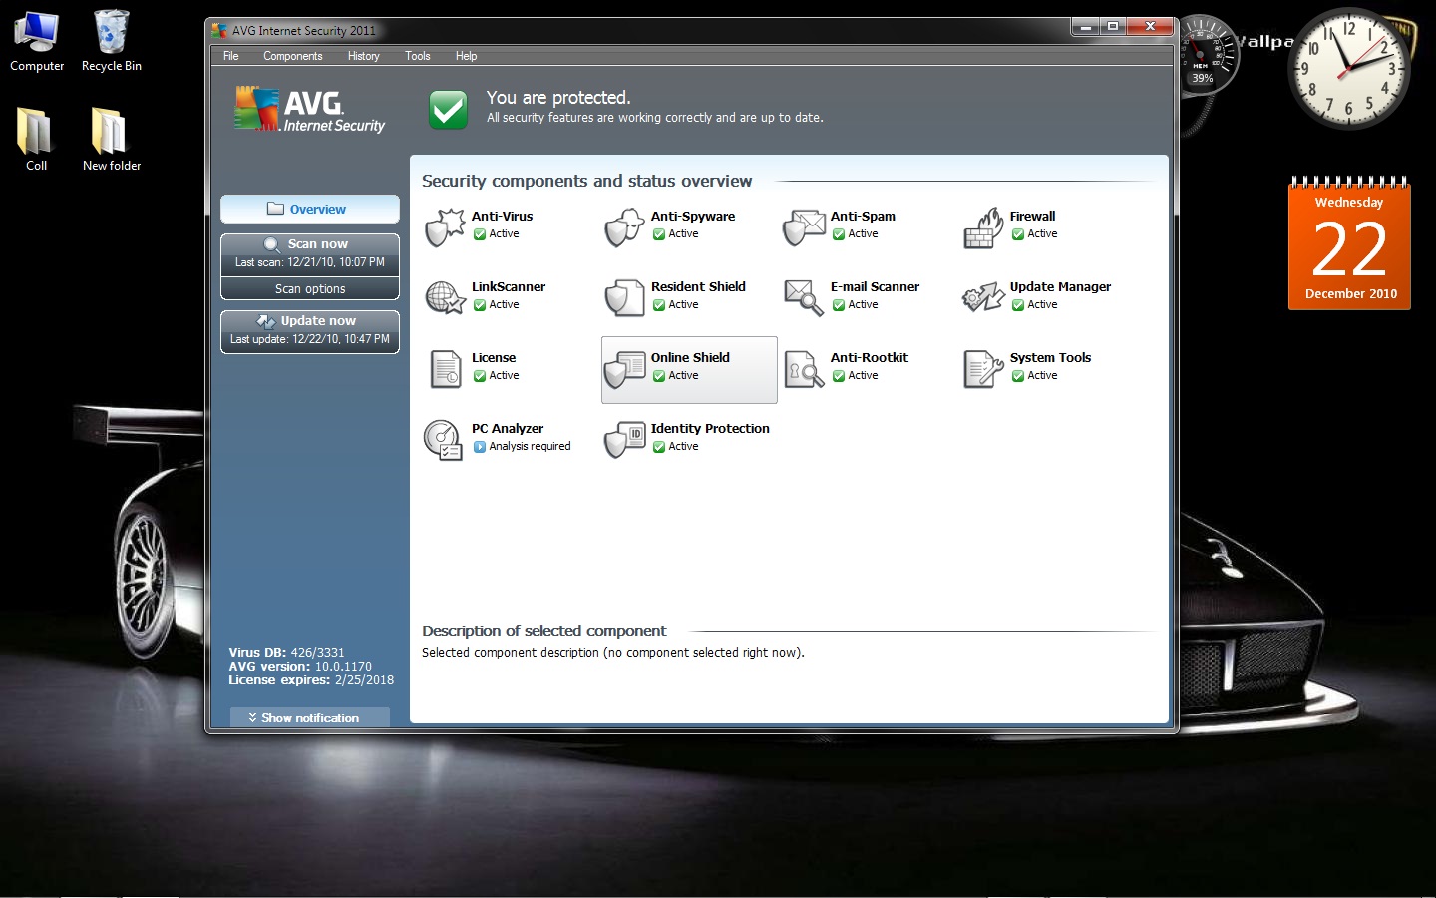Open the LinkScanner globe icon
Screen dimensions: 1436x898
445,298
